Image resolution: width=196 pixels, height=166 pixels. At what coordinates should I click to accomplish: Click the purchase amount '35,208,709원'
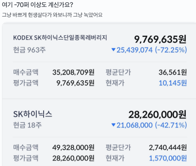click(73, 72)
